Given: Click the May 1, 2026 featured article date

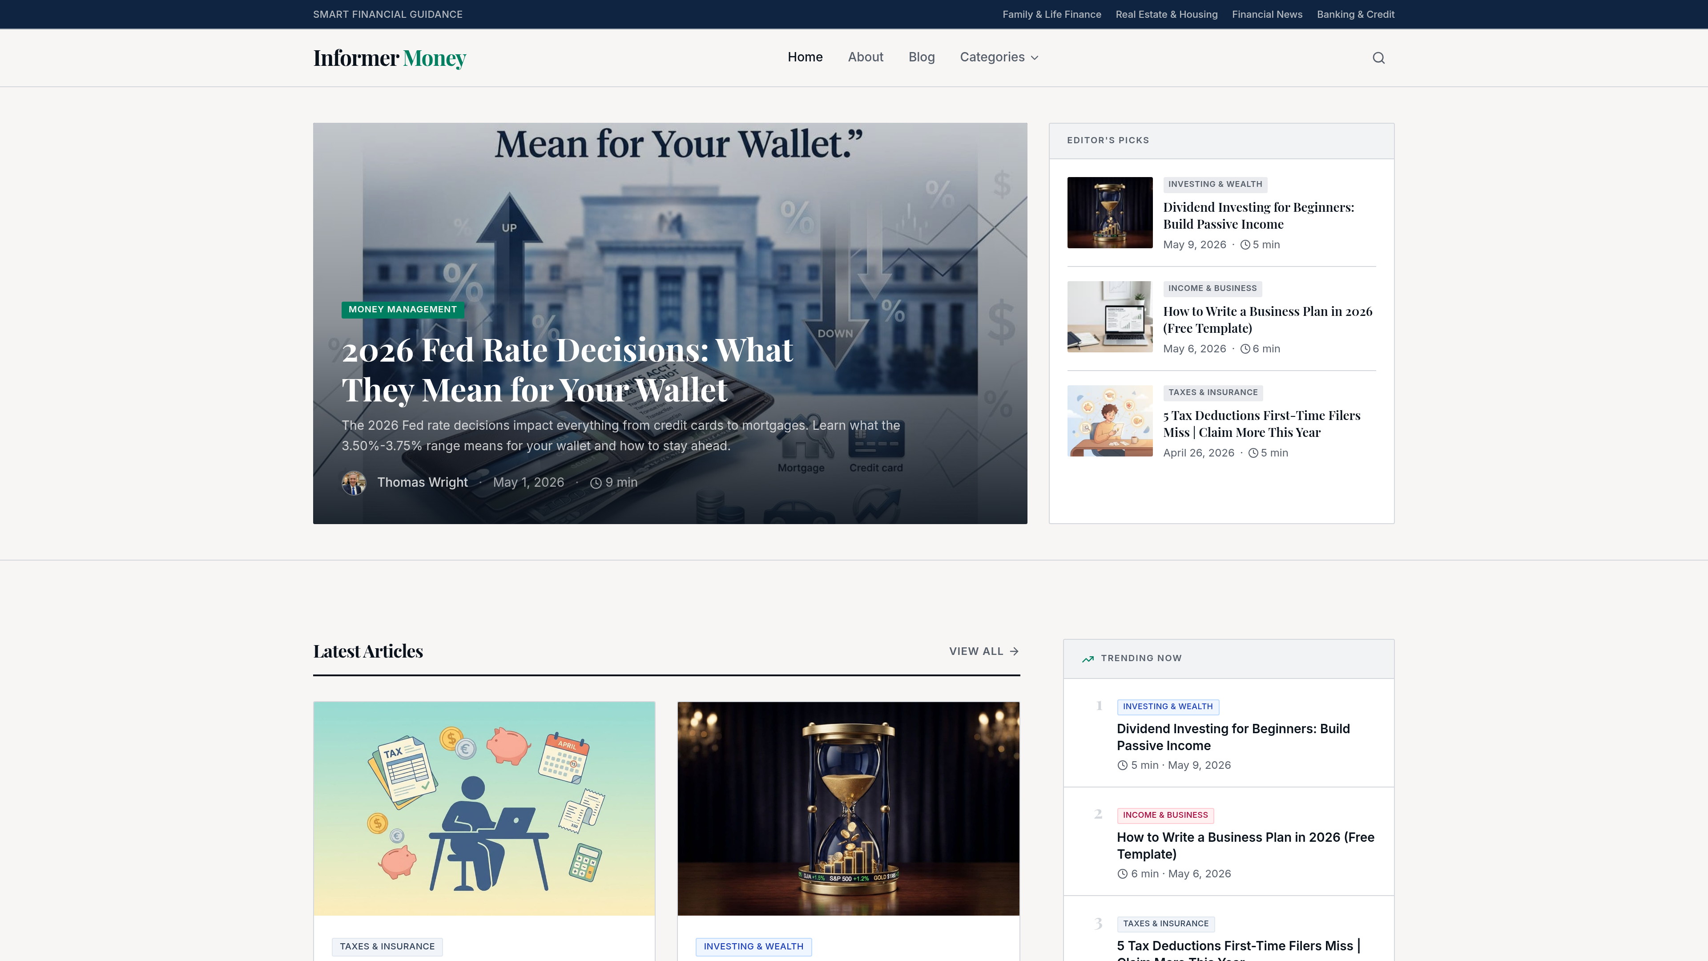Looking at the screenshot, I should [x=528, y=483].
